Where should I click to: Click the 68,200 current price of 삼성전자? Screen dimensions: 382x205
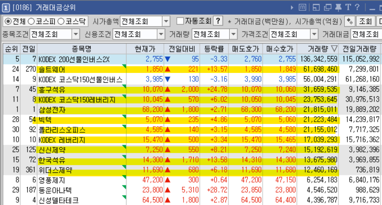153,109
